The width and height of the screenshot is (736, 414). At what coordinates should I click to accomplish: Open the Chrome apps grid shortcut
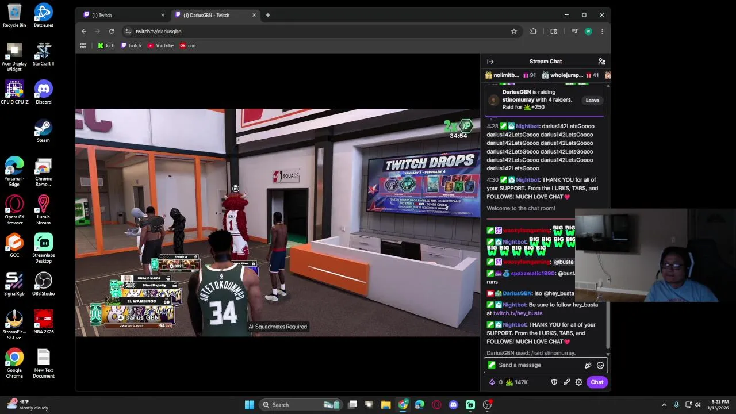tap(83, 45)
